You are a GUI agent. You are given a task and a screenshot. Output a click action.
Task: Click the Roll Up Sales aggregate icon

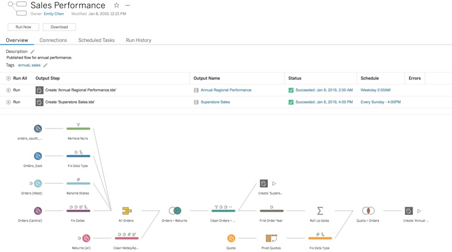(320, 211)
